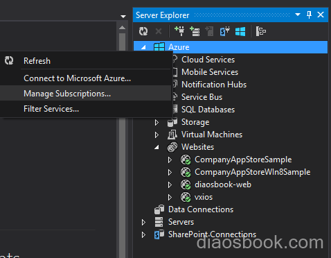Click the Refresh icon in Server Explorer toolbar
Image resolution: width=331 pixels, height=258 pixels.
[143, 31]
